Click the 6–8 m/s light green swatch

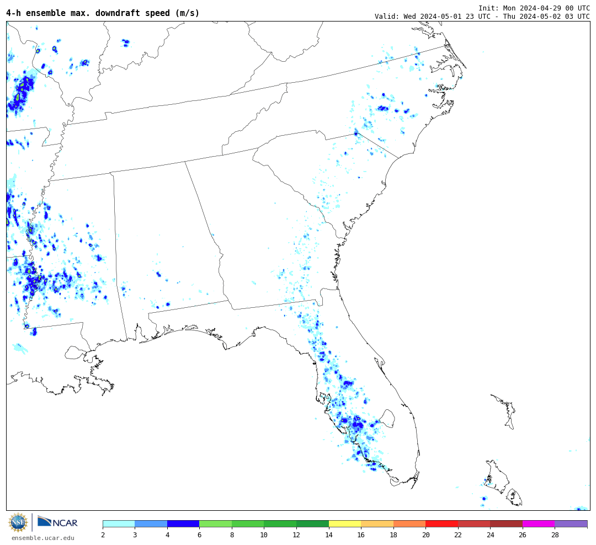[216, 523]
